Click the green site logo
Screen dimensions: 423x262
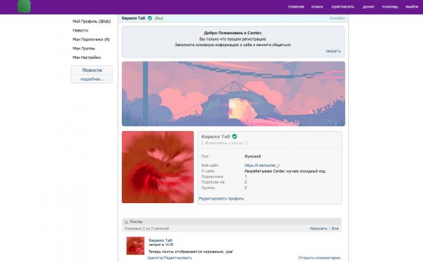pos(24,6)
